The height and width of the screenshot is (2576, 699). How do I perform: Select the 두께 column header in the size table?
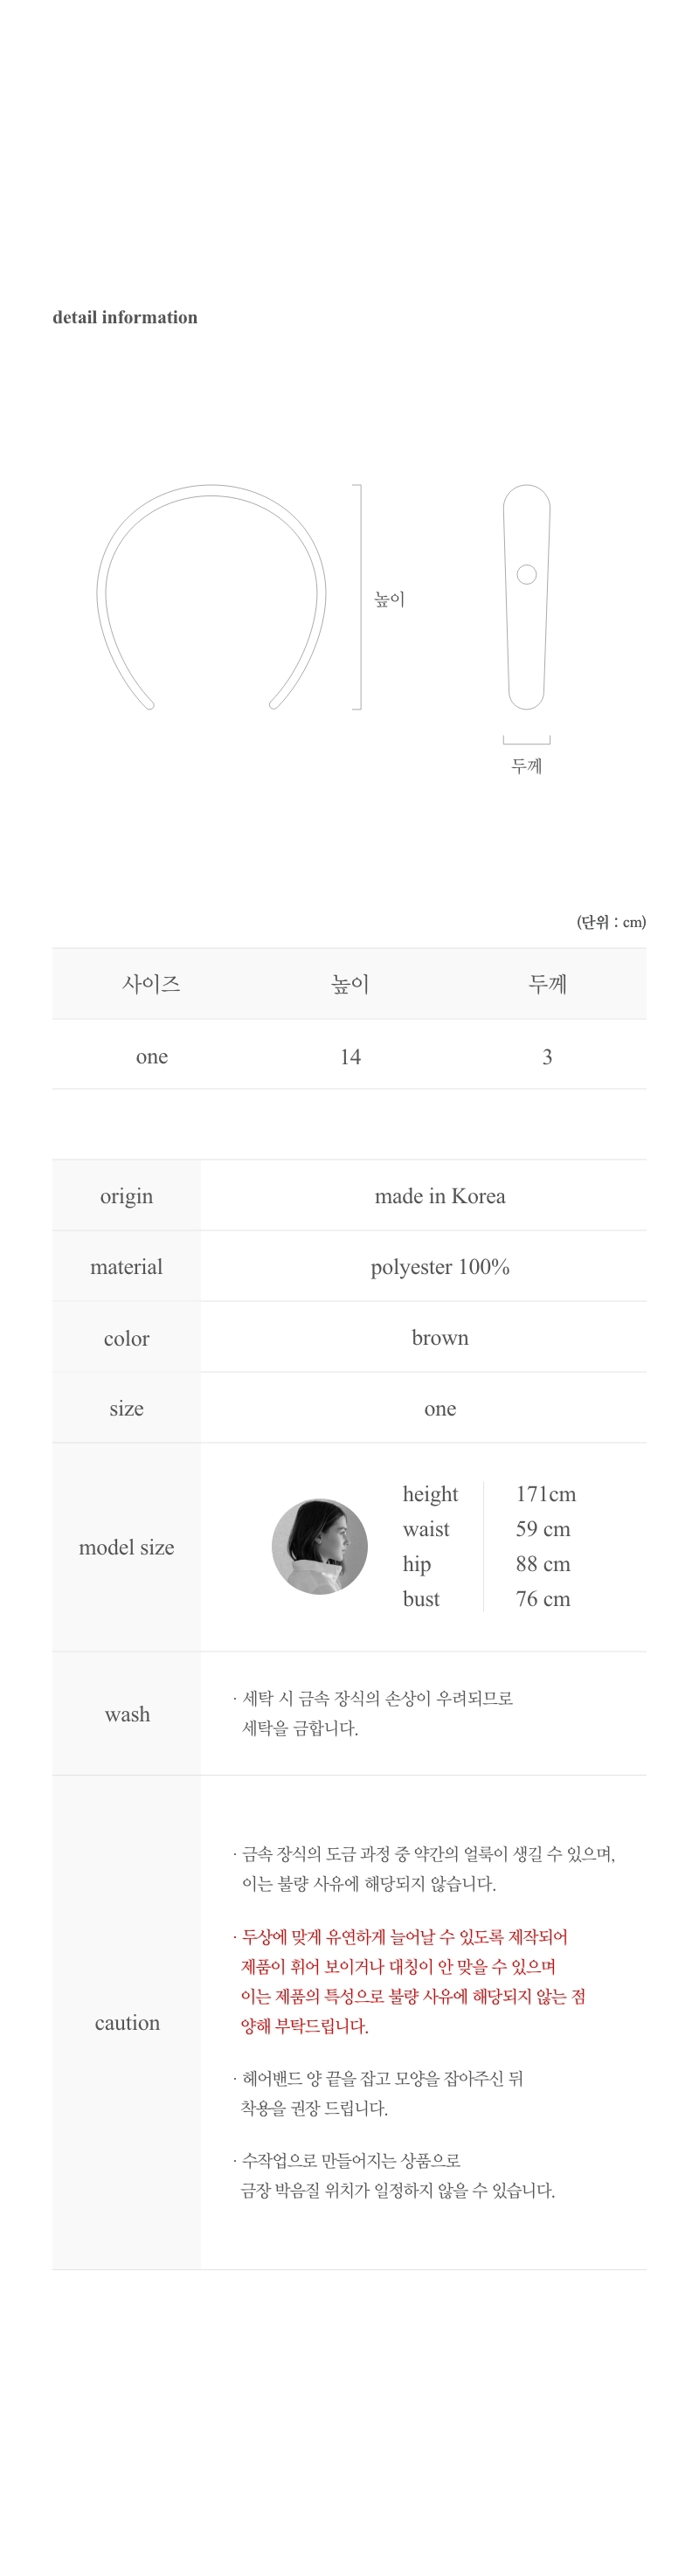pyautogui.click(x=547, y=984)
